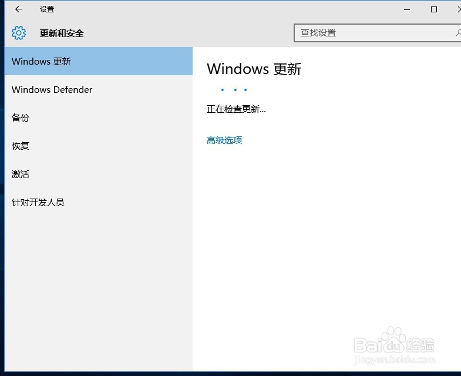Open the 恢复 section

point(99,146)
